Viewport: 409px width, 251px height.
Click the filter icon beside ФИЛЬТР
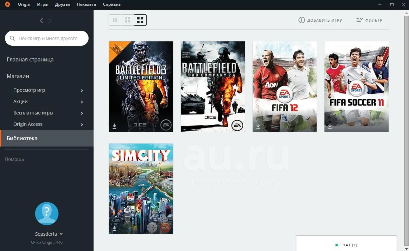(x=359, y=20)
